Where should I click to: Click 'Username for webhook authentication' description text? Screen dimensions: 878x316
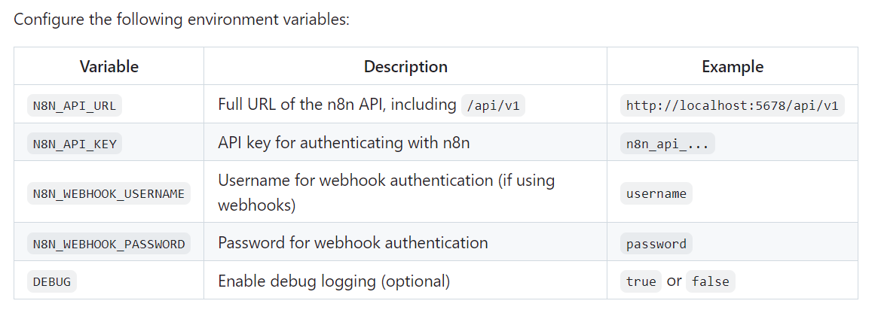tap(386, 181)
